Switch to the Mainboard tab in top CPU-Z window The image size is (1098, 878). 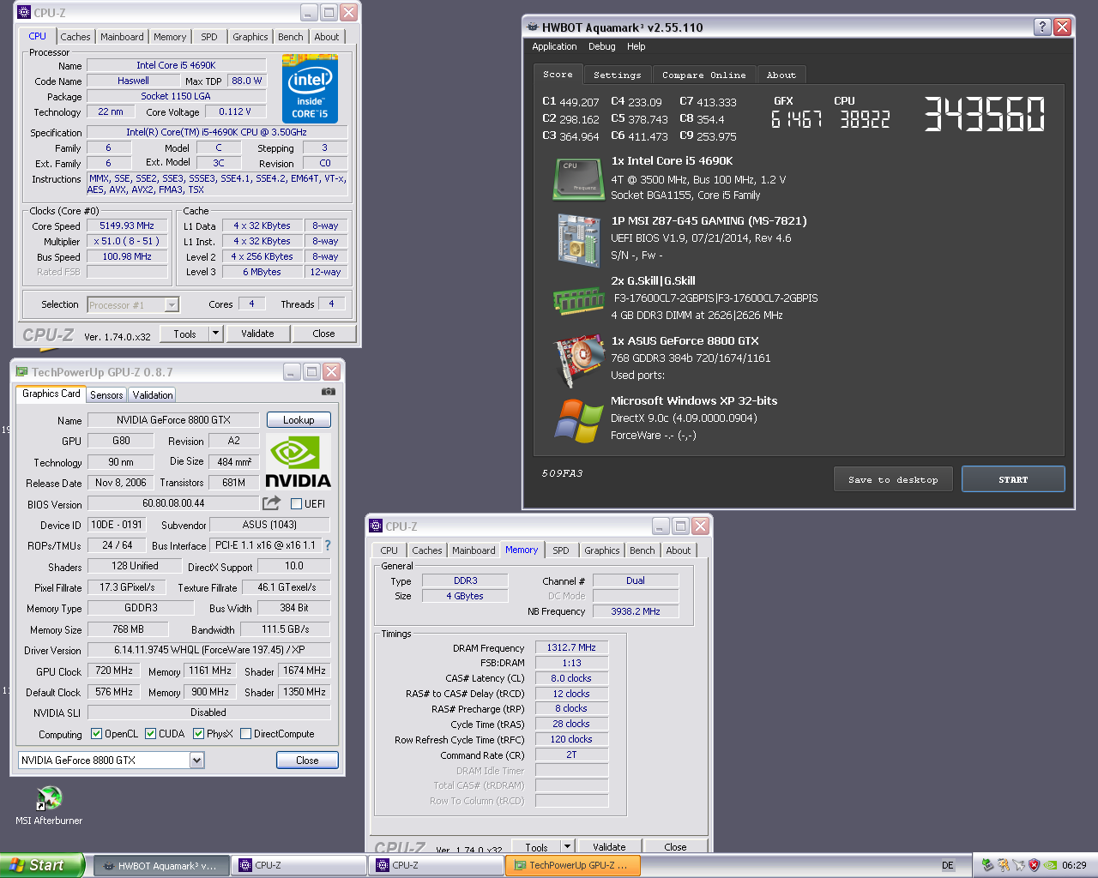[x=122, y=37]
